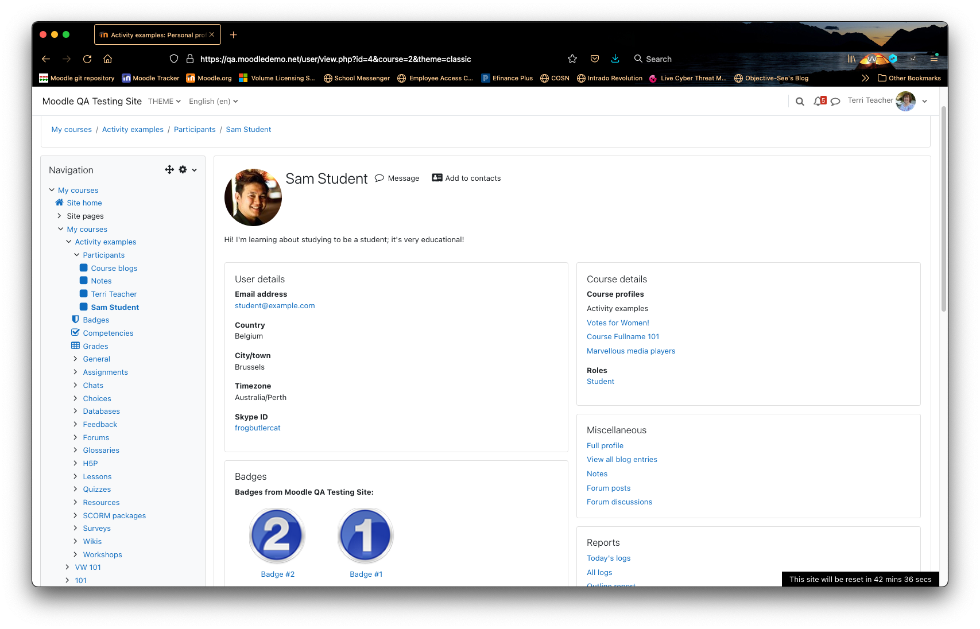Screen dimensions: 980x629
Task: Expand the Forums tree node
Action: (75, 437)
